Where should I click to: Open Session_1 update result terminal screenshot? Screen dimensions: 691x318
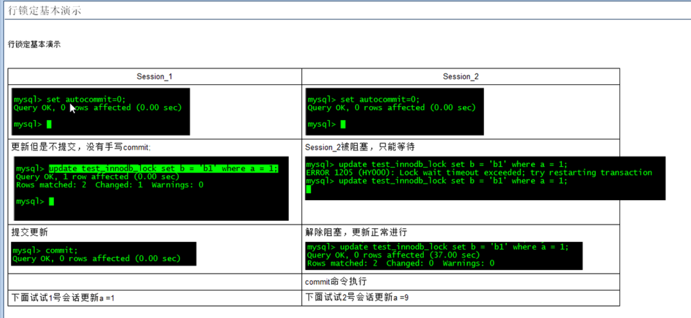tap(152, 188)
